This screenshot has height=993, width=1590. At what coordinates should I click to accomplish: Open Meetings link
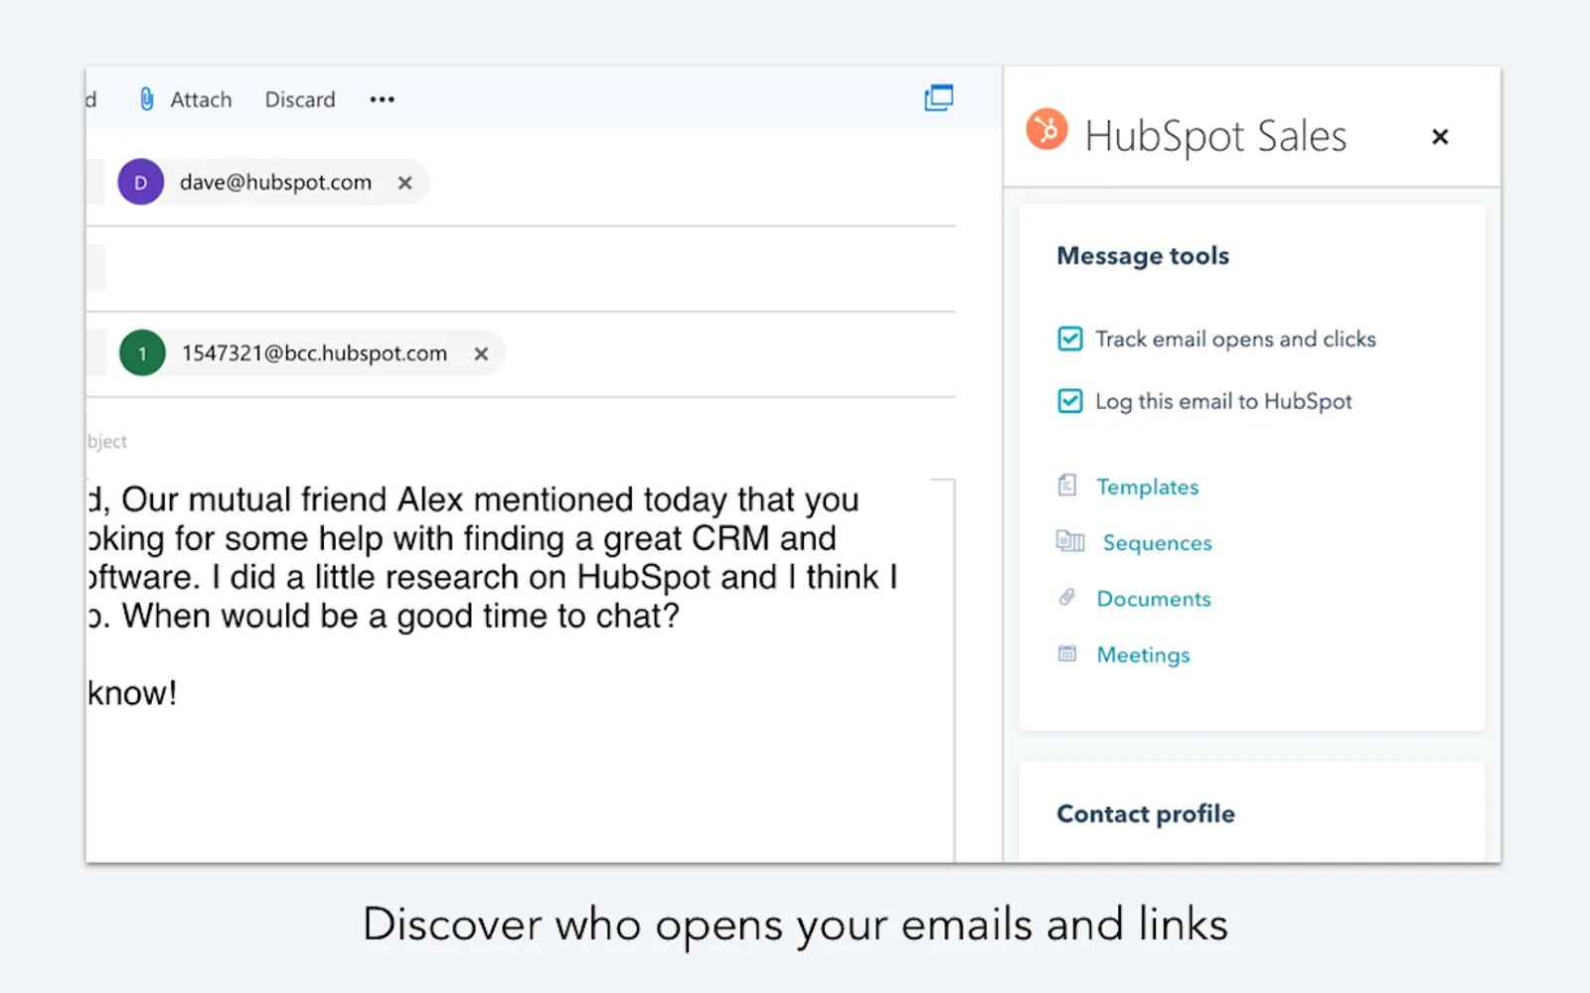point(1143,655)
